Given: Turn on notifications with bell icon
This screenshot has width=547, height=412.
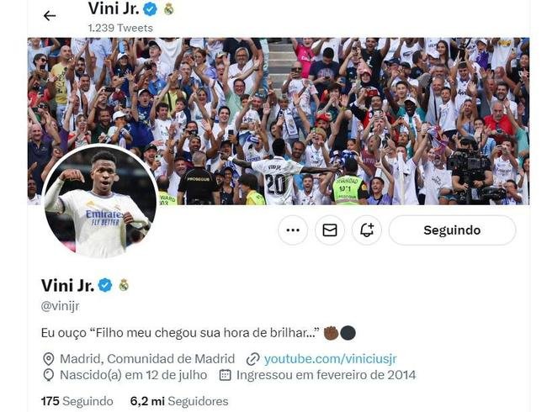Looking at the screenshot, I should [x=367, y=230].
